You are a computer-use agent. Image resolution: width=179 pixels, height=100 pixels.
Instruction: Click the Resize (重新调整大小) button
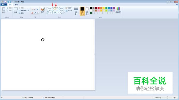24,11
